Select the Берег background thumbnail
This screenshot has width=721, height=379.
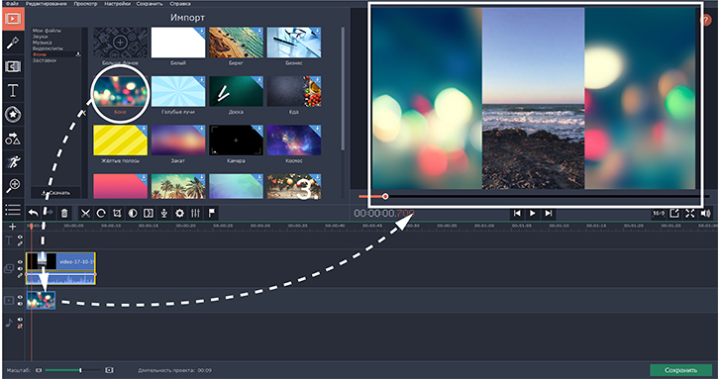[x=236, y=43]
